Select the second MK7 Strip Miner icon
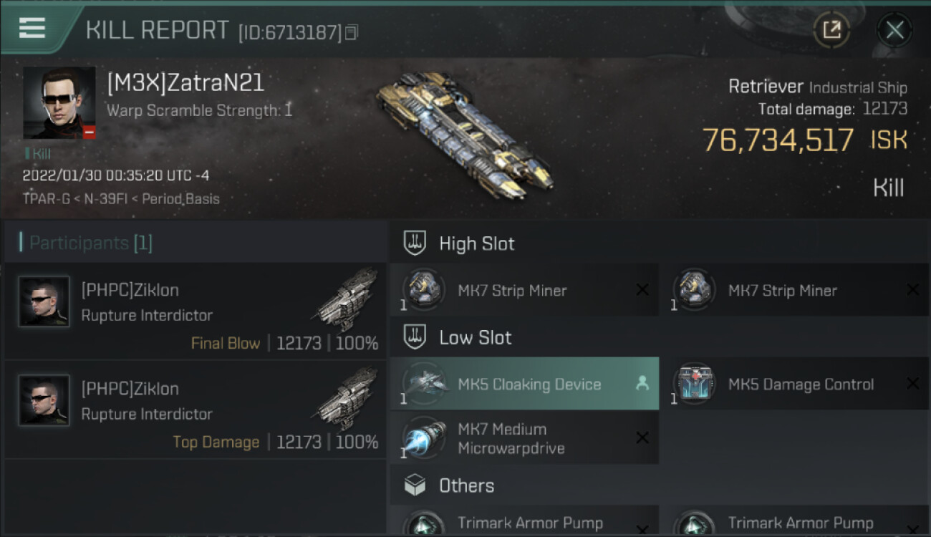This screenshot has height=537, width=931. [x=694, y=290]
